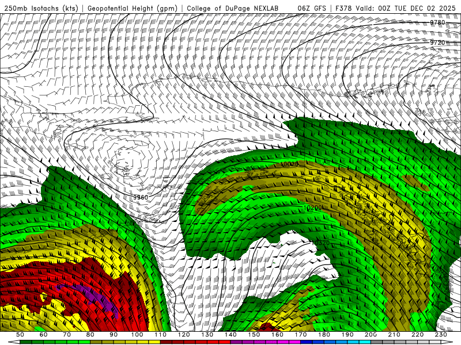This screenshot has height=345, width=461.
Task: Click the 150 label on the color scale
Action: pyautogui.click(x=254, y=335)
